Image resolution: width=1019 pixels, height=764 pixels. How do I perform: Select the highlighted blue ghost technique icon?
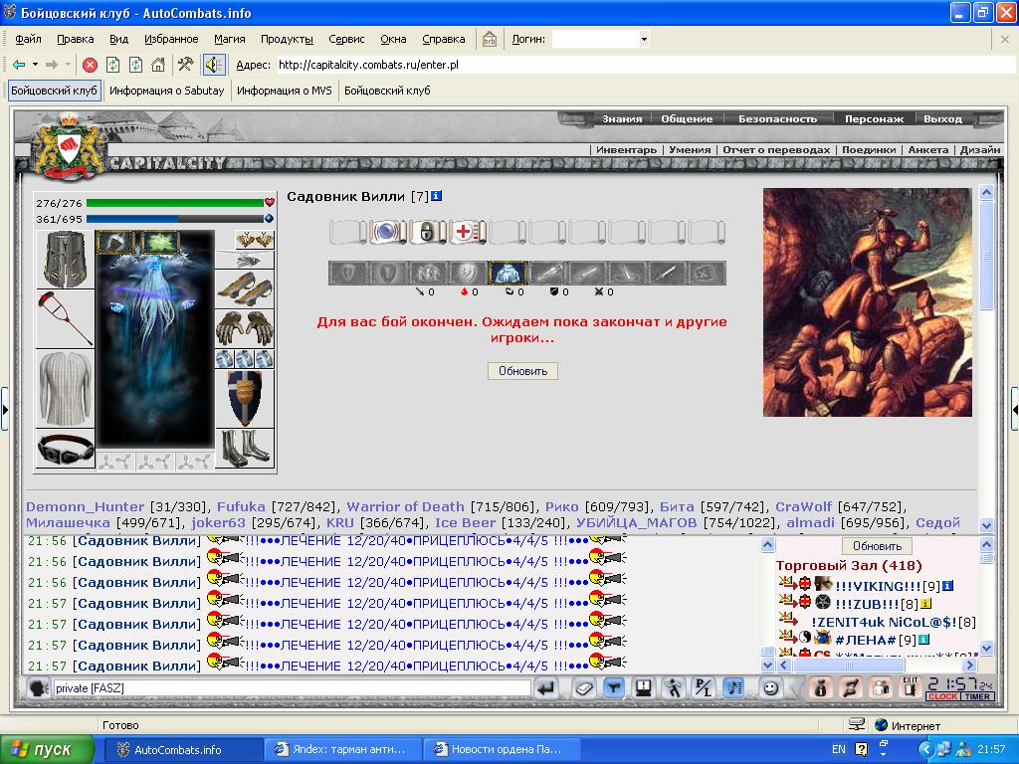coord(507,273)
